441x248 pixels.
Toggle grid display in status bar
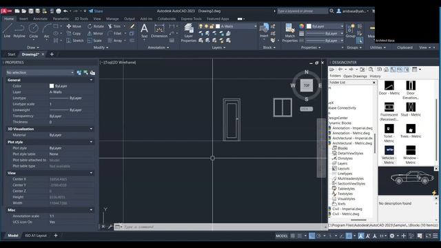coord(292,236)
